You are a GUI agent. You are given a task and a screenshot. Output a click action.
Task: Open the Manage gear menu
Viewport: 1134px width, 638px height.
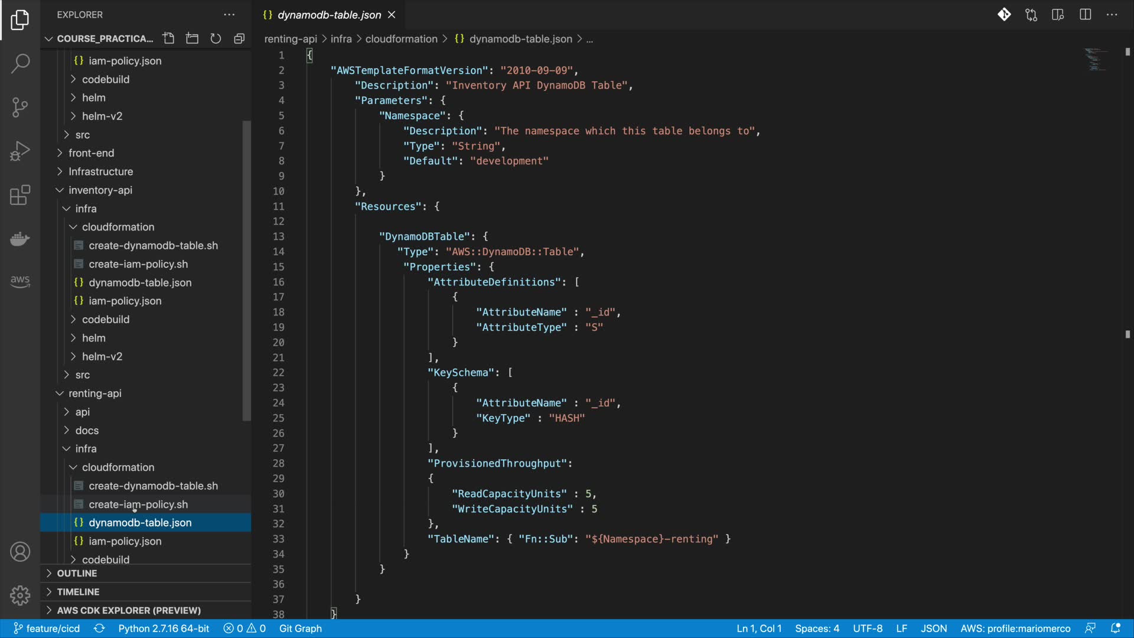point(20,595)
